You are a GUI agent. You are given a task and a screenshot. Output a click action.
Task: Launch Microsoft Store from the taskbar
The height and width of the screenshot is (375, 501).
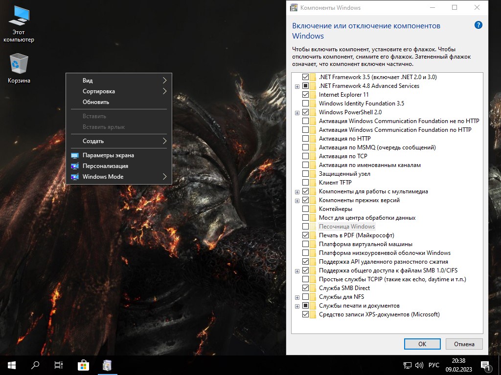83,365
